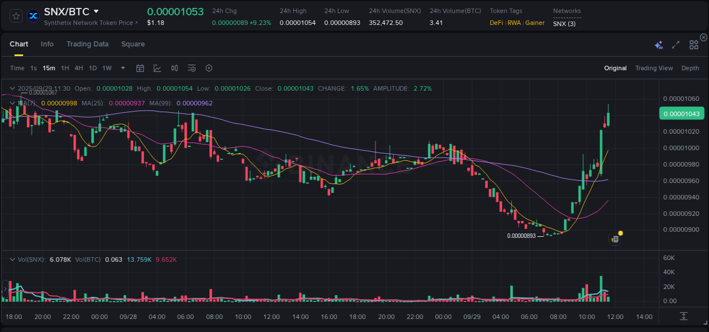709x332 pixels.
Task: Click the DeFi token tag link
Action: 496,23
